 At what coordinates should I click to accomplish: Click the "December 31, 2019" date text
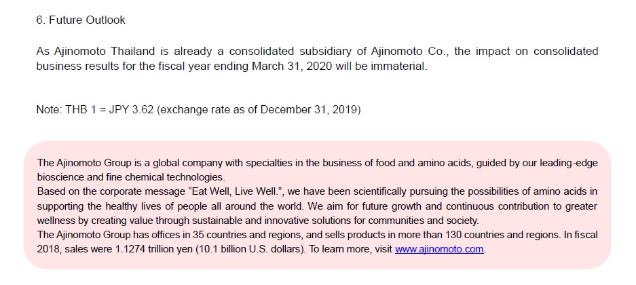[295, 110]
